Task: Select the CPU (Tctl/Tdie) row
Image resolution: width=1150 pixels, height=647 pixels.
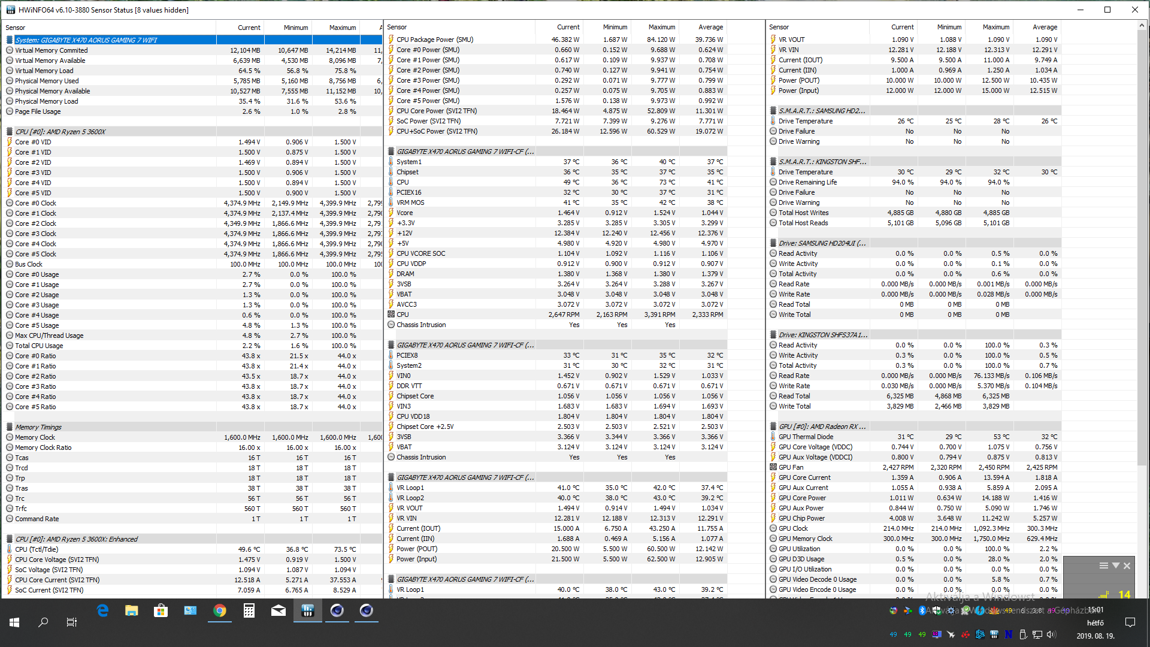Action: pos(193,549)
